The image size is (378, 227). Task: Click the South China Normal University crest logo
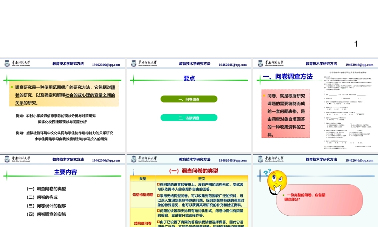pos(6,63)
